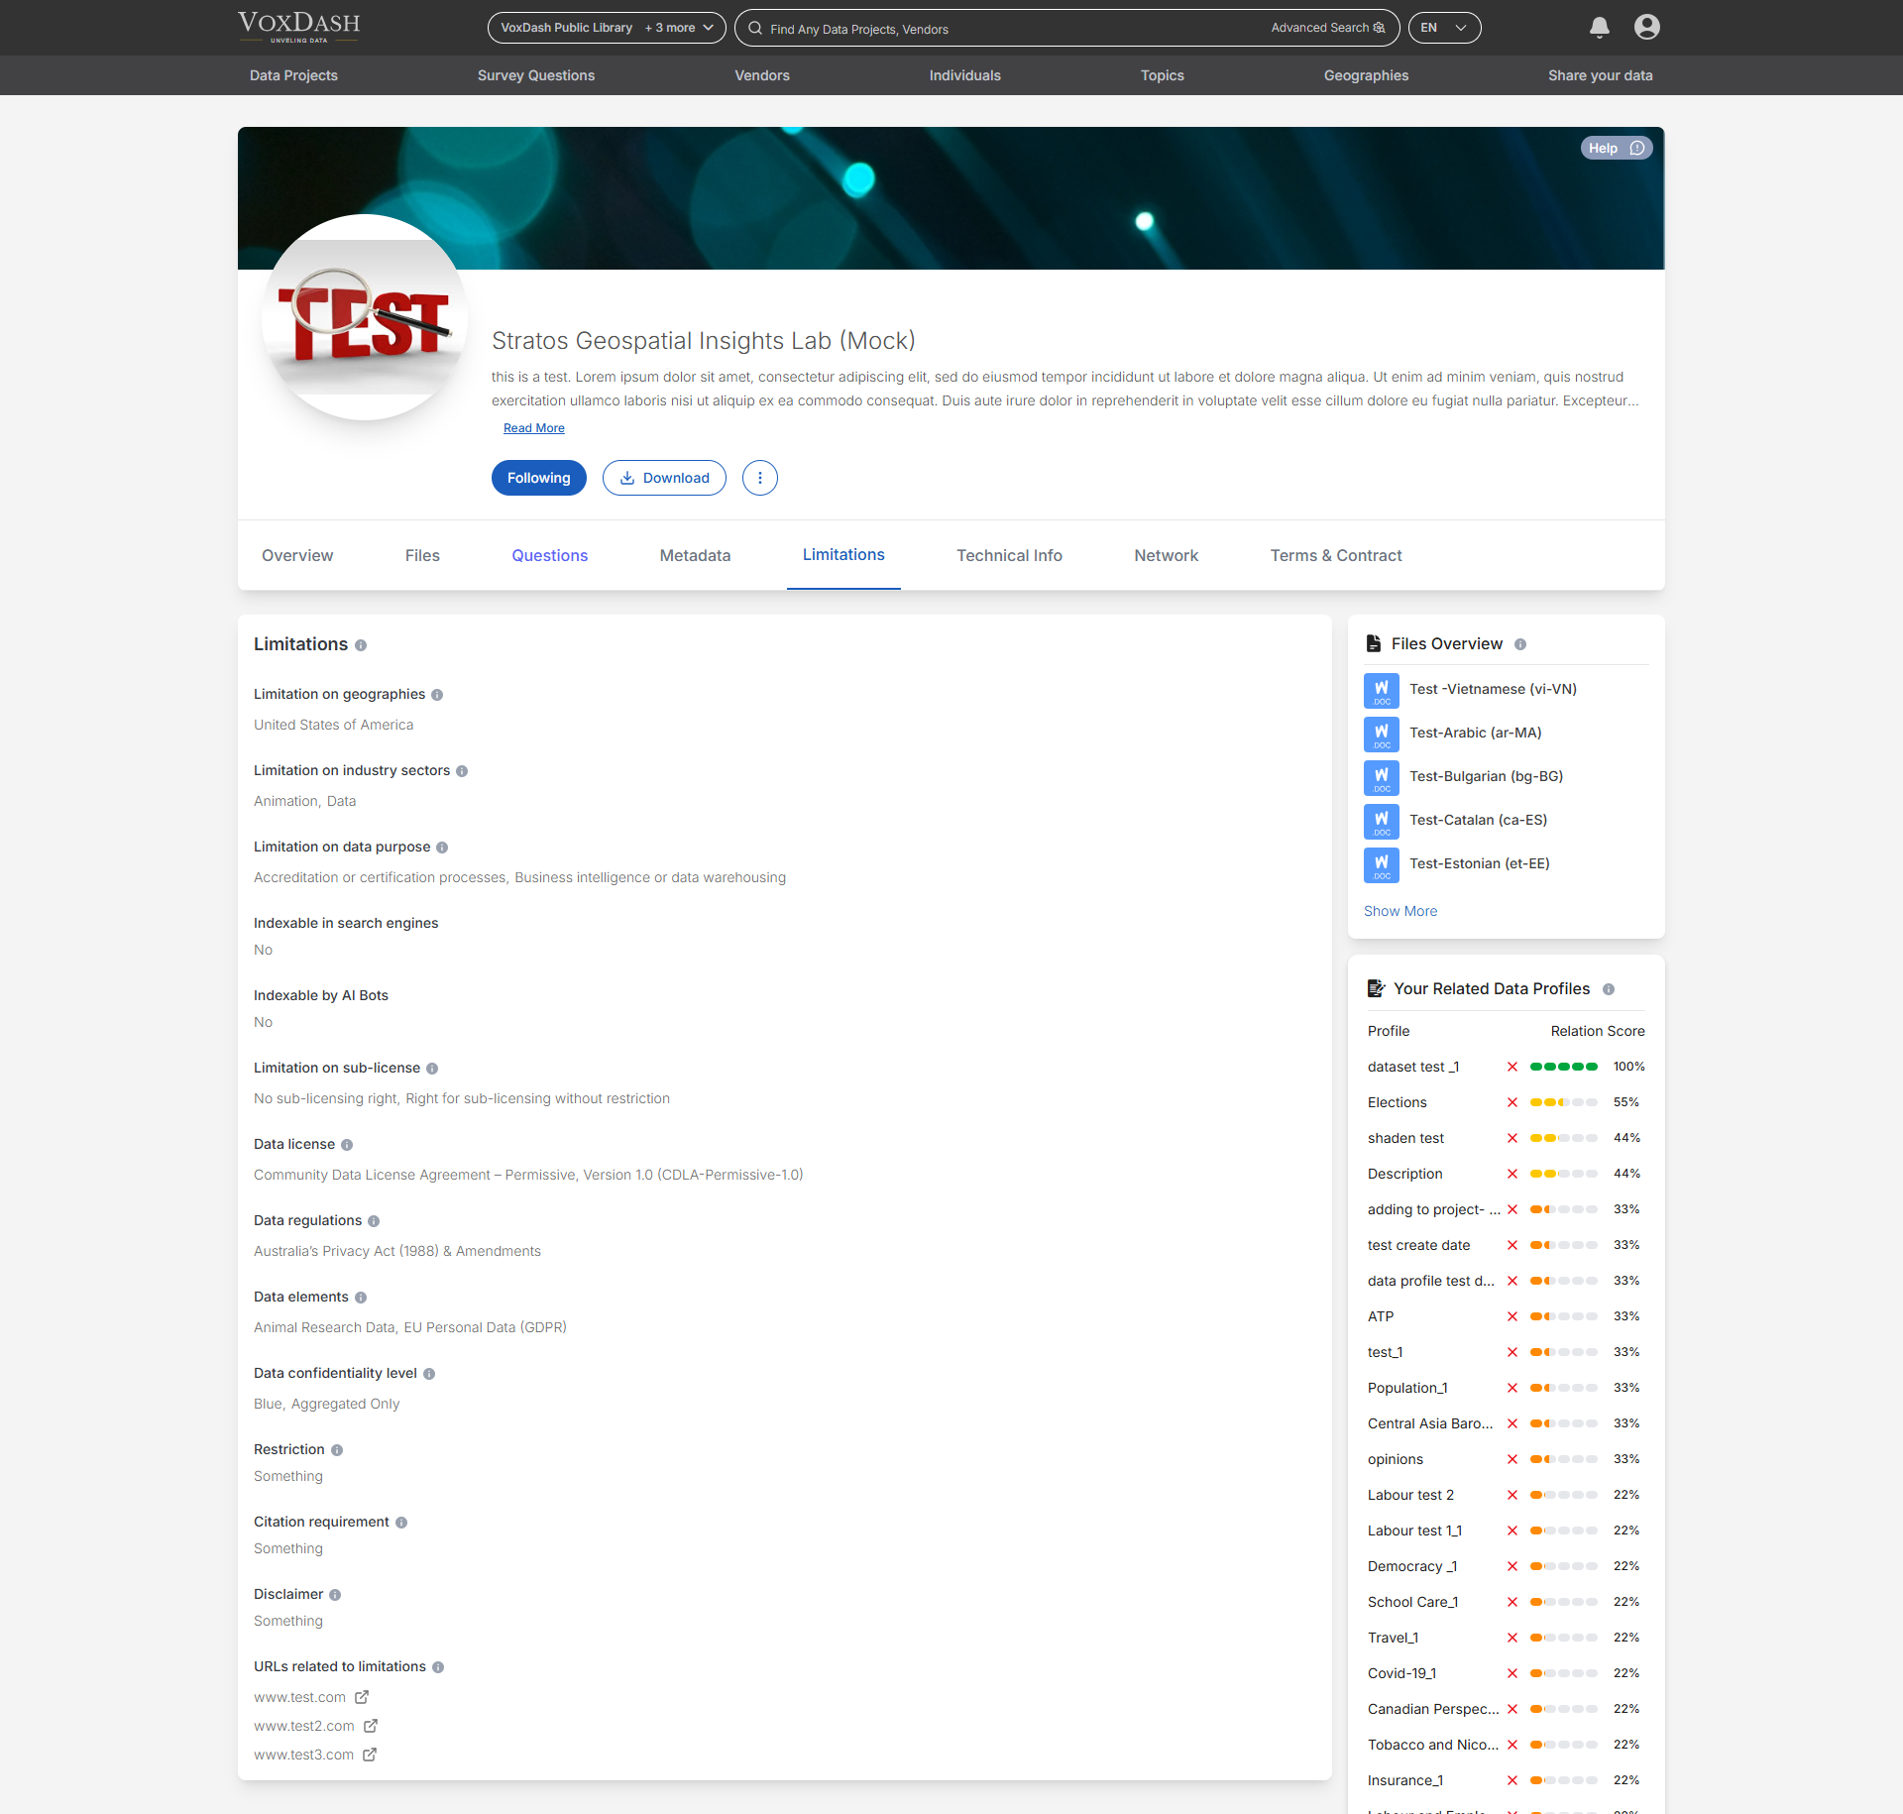Click the 100% relation score indicator for dataset test_1
Screen dimensions: 1903x1814
1628,1067
